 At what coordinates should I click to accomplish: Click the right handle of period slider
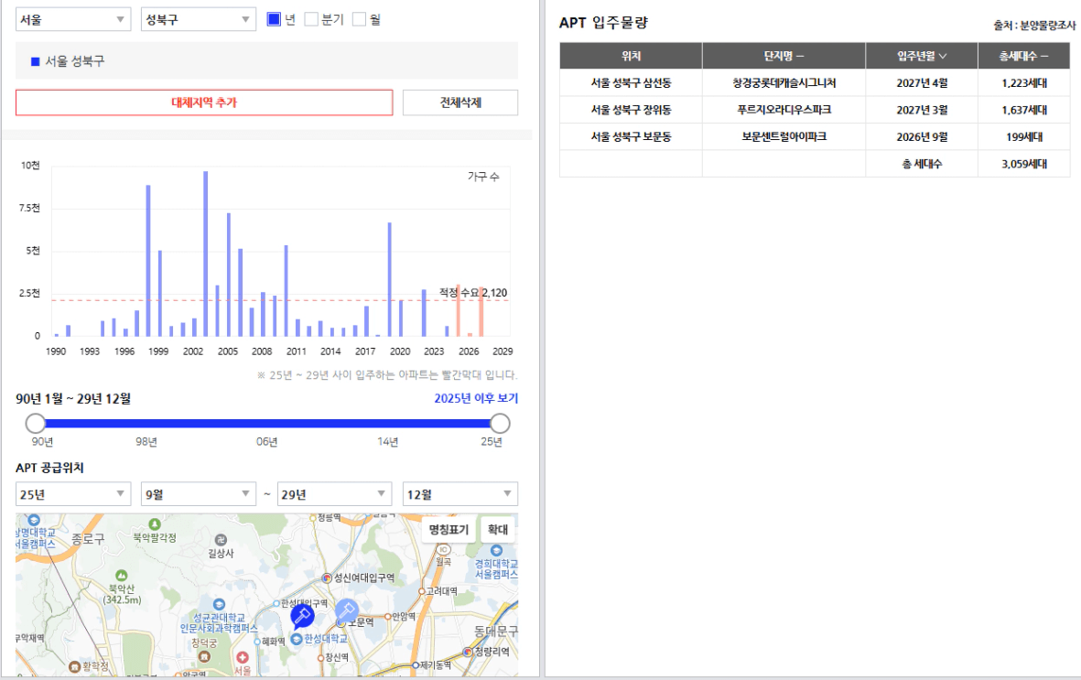[500, 424]
